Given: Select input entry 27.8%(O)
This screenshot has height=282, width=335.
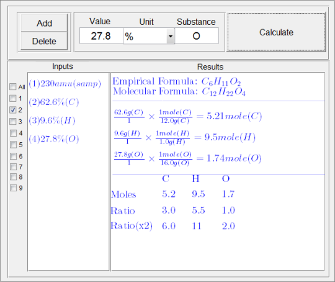Looking at the screenshot, I should [x=54, y=139].
